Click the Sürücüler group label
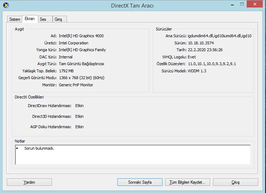 pyautogui.click(x=164, y=29)
